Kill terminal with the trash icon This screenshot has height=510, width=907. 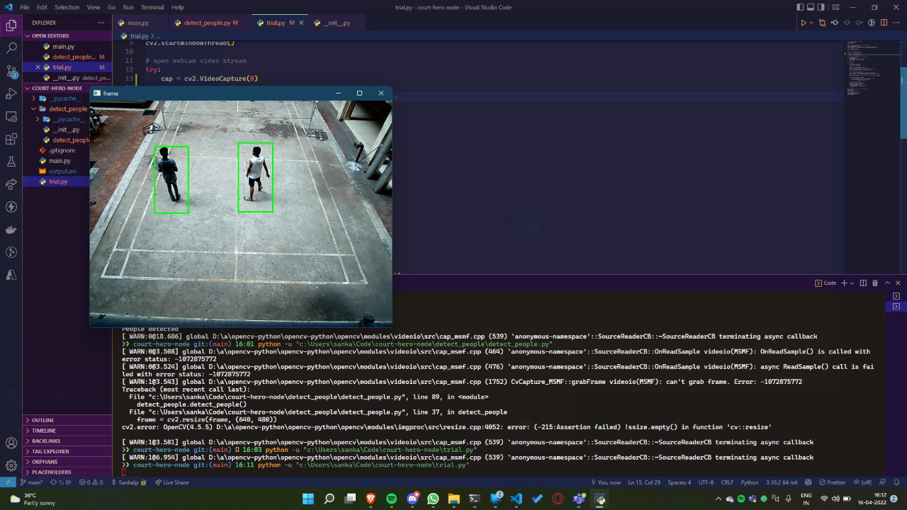click(875, 283)
